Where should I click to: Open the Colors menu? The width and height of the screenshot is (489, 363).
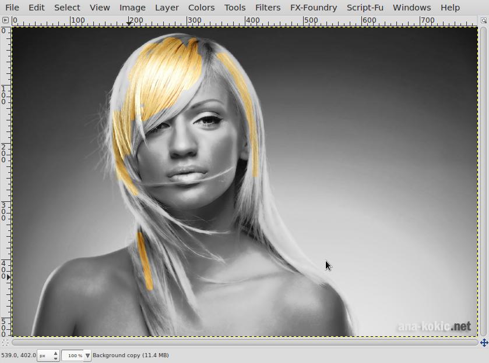tap(202, 8)
